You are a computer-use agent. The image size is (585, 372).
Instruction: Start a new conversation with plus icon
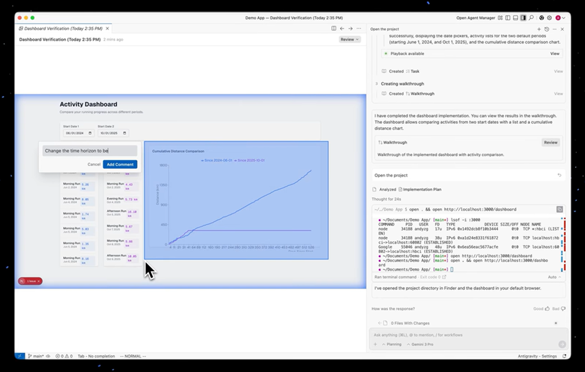coord(539,29)
